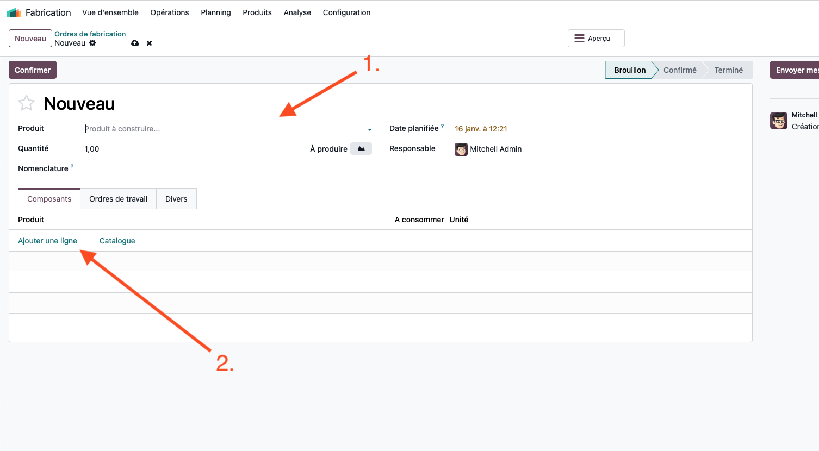Click the Date planifiée value
This screenshot has height=451, width=819.
pyautogui.click(x=481, y=129)
